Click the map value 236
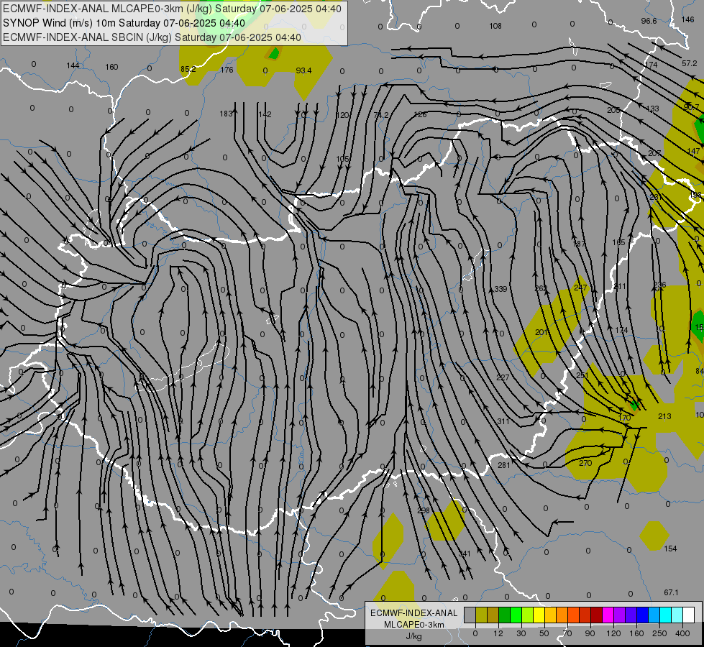This screenshot has height=647, width=704. pos(660,285)
